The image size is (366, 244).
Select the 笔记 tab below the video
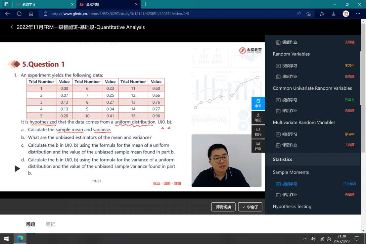pyautogui.click(x=51, y=224)
